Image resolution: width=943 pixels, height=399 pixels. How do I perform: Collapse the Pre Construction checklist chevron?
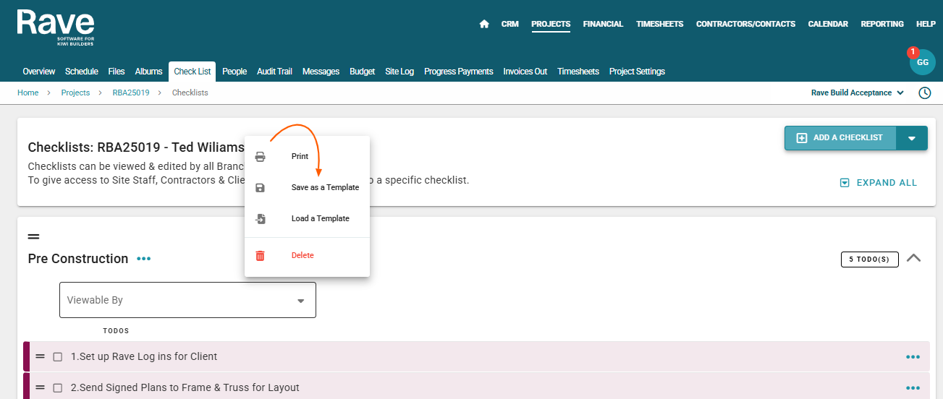tap(913, 258)
